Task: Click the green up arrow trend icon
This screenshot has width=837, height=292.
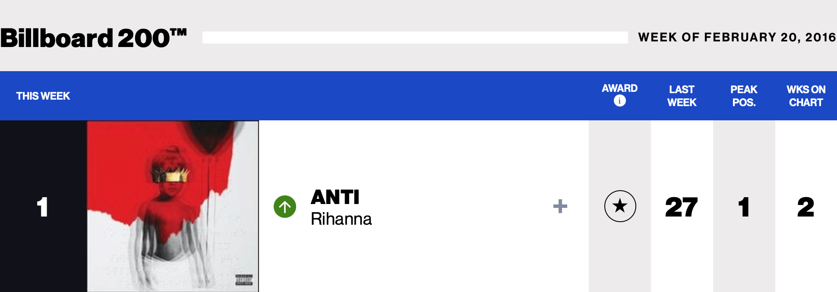Action: click(285, 207)
